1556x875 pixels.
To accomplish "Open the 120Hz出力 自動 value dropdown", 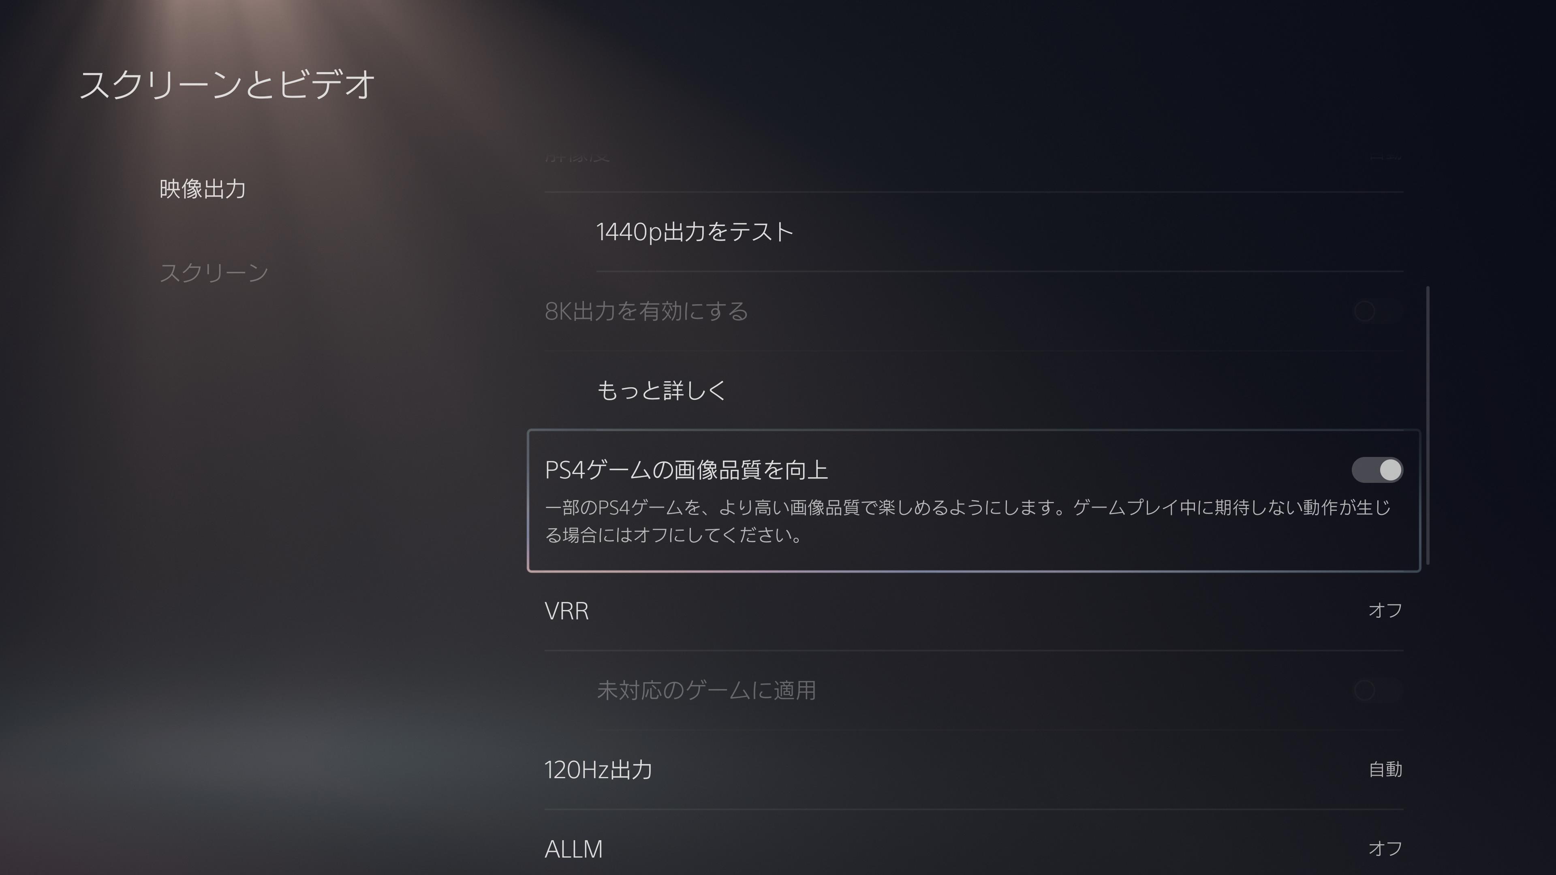I will pos(1385,769).
